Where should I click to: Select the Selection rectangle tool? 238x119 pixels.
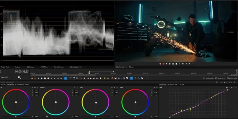coord(74,78)
